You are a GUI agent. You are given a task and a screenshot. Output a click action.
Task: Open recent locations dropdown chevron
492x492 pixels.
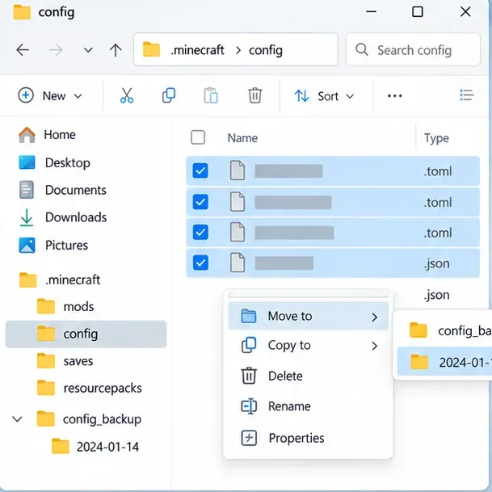click(x=88, y=50)
